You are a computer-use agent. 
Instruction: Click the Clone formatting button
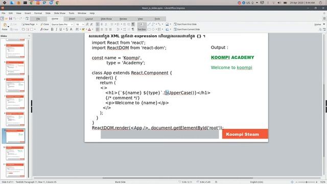(44, 25)
